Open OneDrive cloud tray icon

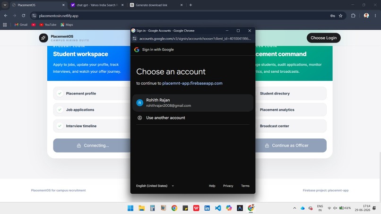(x=303, y=208)
